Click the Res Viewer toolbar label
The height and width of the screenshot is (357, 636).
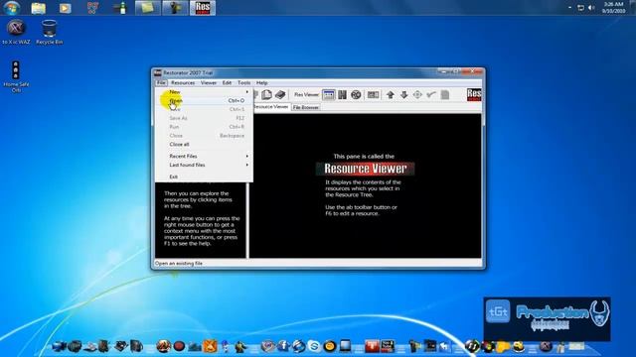point(307,95)
